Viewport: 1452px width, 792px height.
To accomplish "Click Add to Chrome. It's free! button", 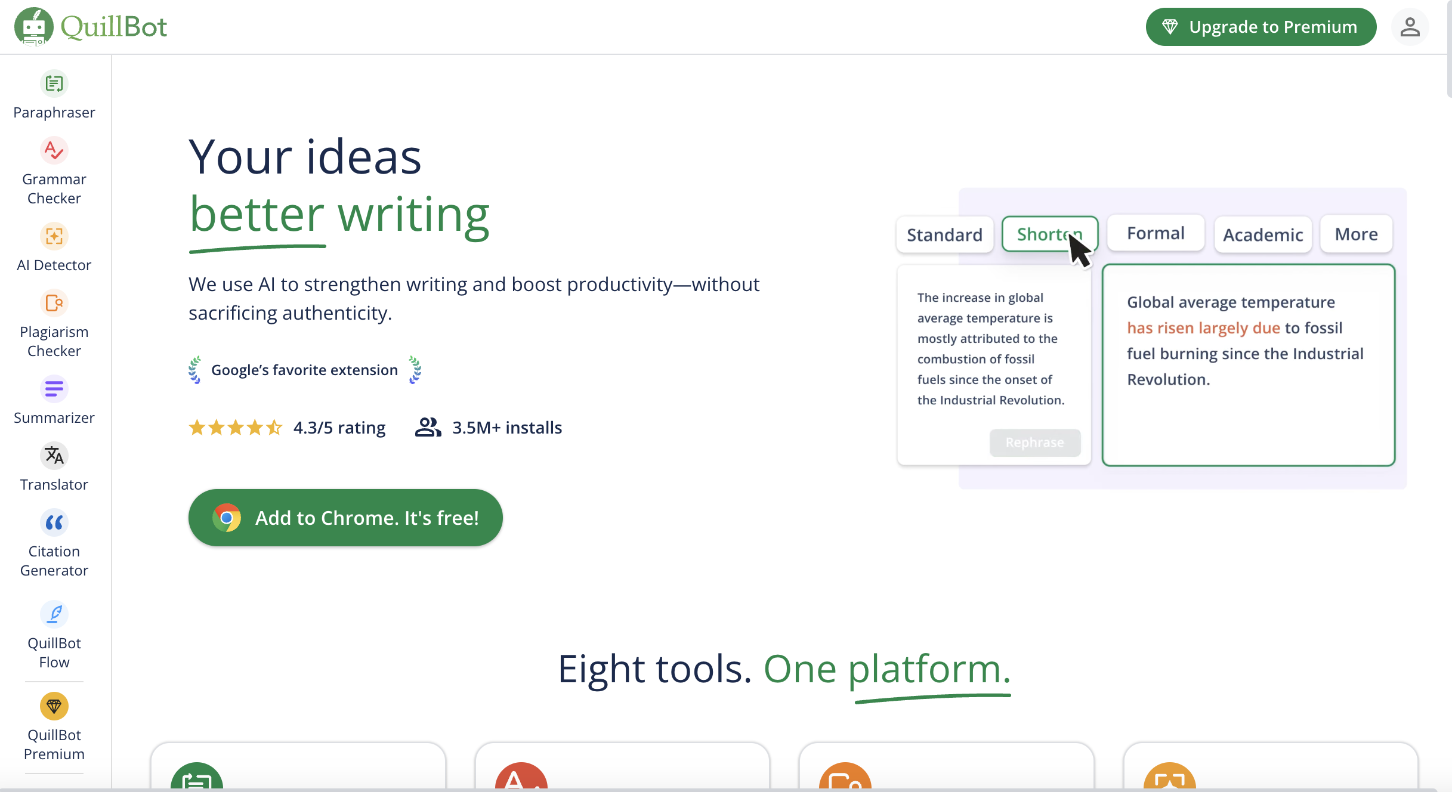I will [345, 518].
